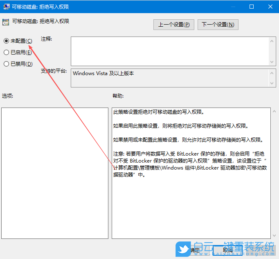Click the '注释:' label

click(47, 39)
